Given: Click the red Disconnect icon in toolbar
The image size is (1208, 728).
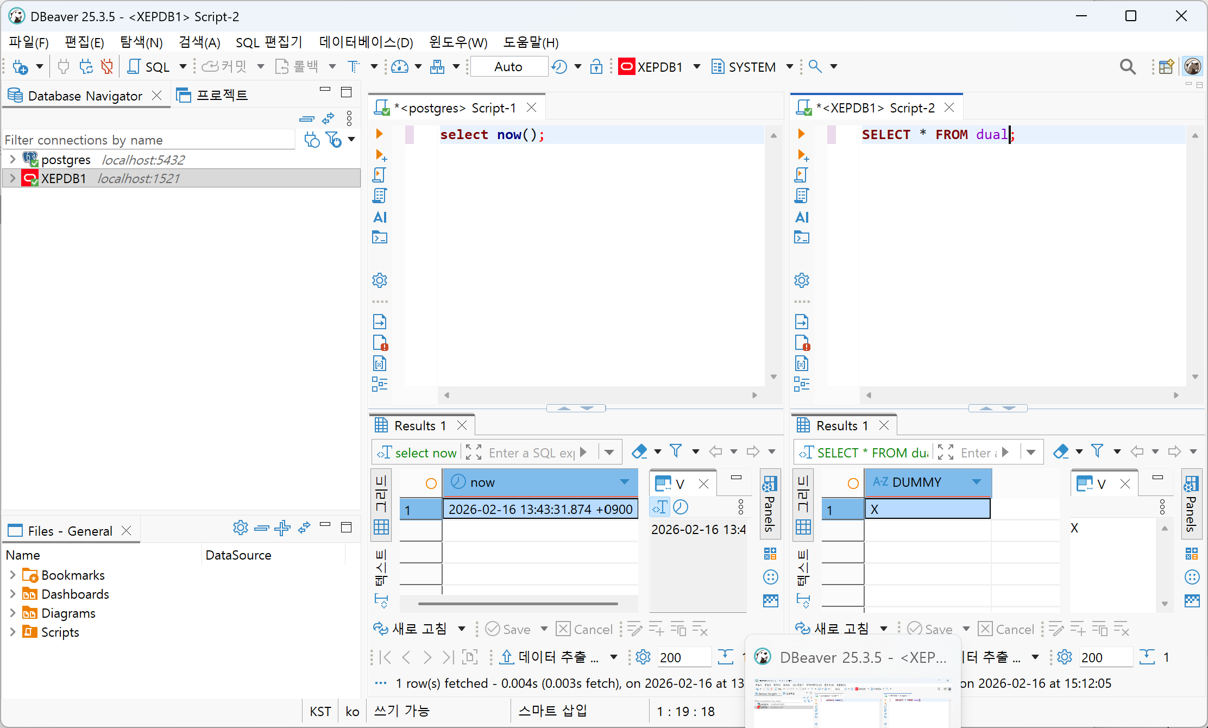Looking at the screenshot, I should [x=107, y=67].
